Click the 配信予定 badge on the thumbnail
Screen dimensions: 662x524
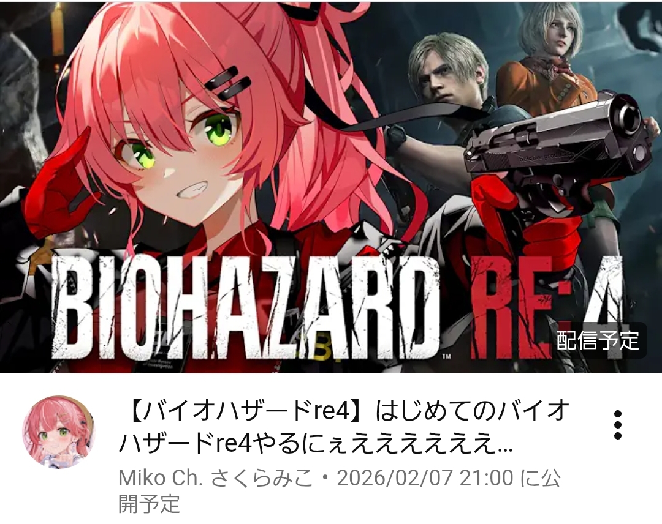(x=598, y=340)
